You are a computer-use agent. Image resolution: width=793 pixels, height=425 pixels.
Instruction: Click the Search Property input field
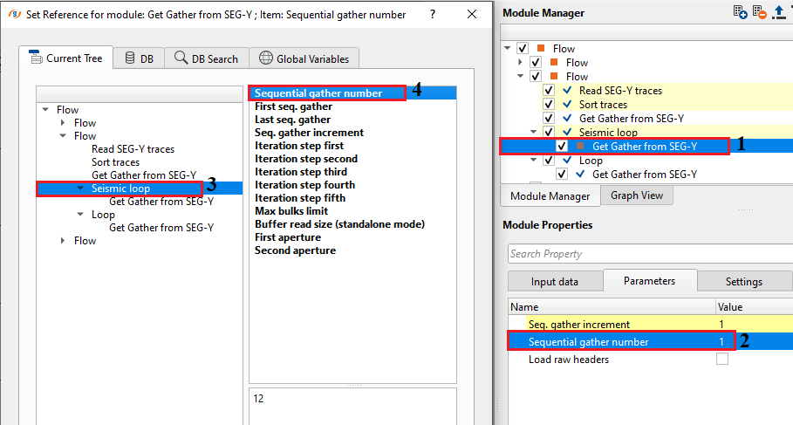651,254
